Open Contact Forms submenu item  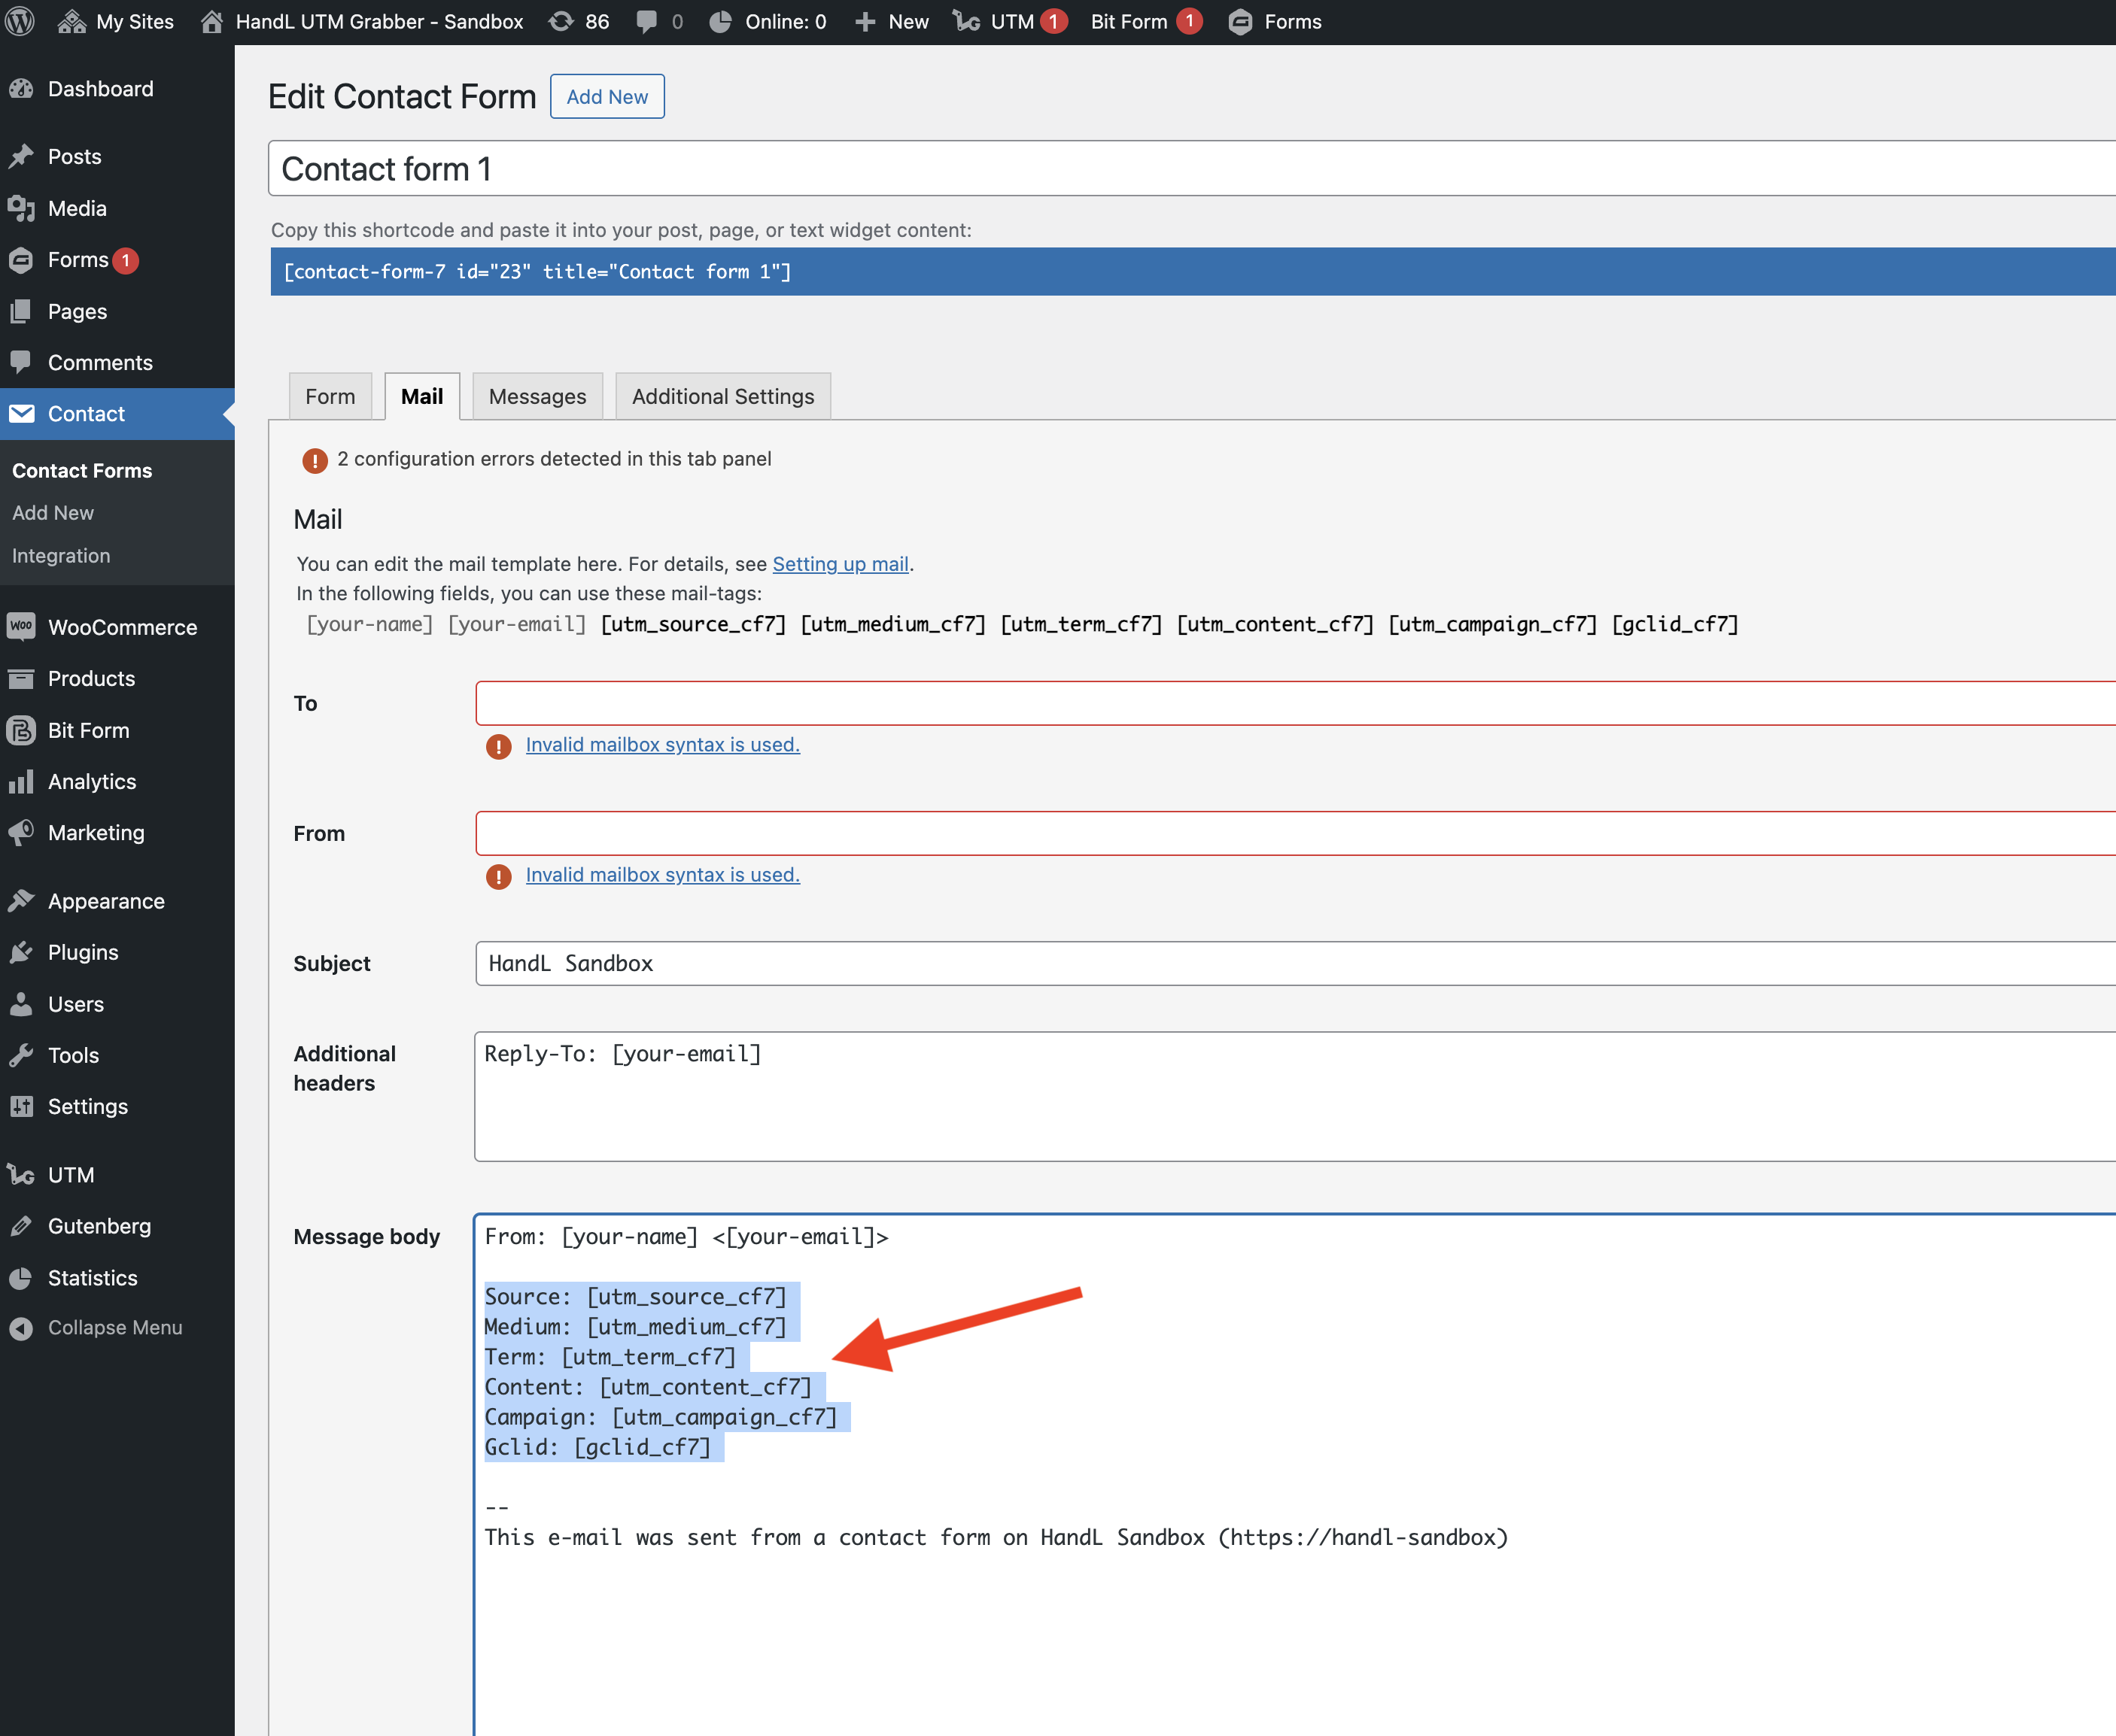pyautogui.click(x=82, y=470)
